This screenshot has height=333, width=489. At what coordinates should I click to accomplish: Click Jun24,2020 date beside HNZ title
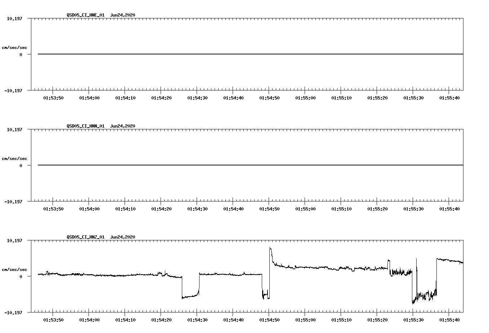[x=123, y=237]
